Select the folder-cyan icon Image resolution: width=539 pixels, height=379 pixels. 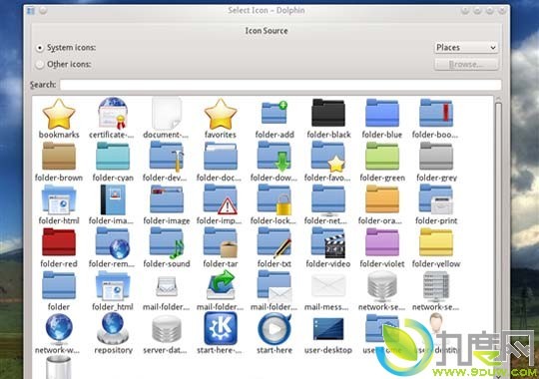pyautogui.click(x=113, y=156)
